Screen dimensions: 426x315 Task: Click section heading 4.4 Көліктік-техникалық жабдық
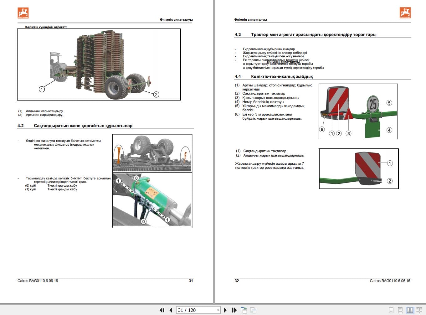click(x=274, y=76)
